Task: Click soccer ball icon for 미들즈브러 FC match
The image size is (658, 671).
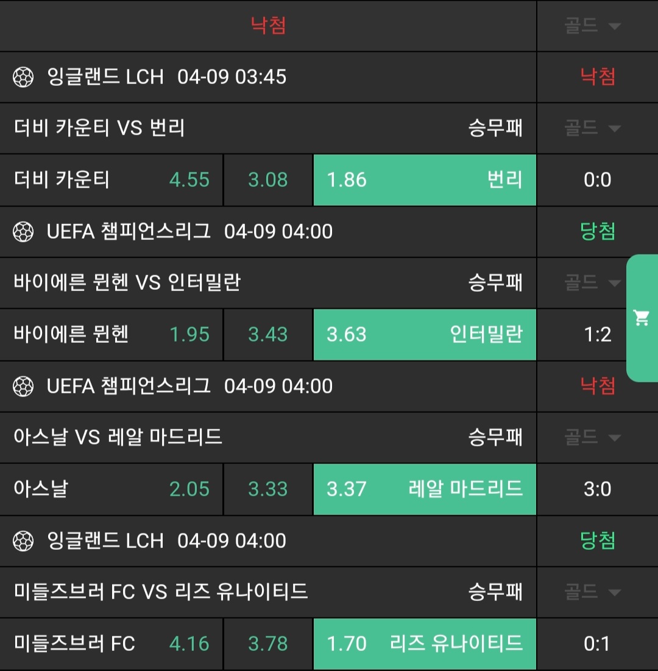Action: [23, 541]
